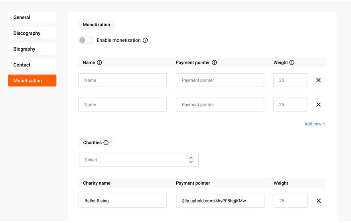Toggle the Enable monetization switch

tap(86, 40)
